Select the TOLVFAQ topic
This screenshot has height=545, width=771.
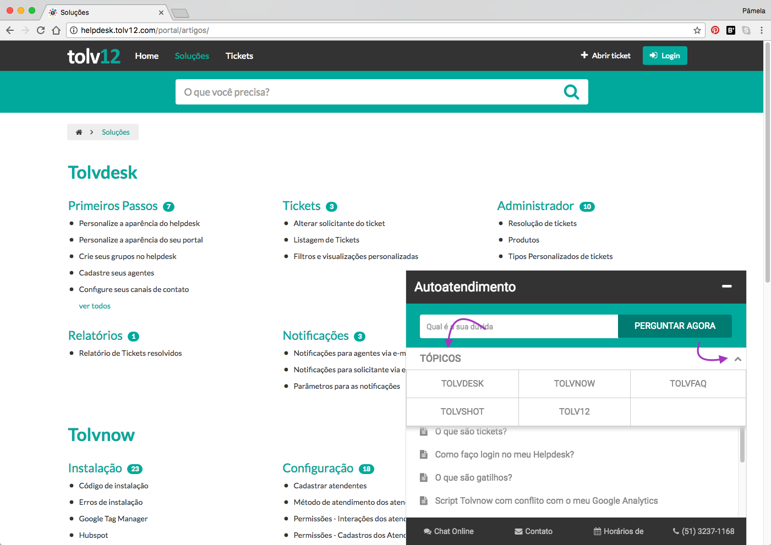coord(688,384)
